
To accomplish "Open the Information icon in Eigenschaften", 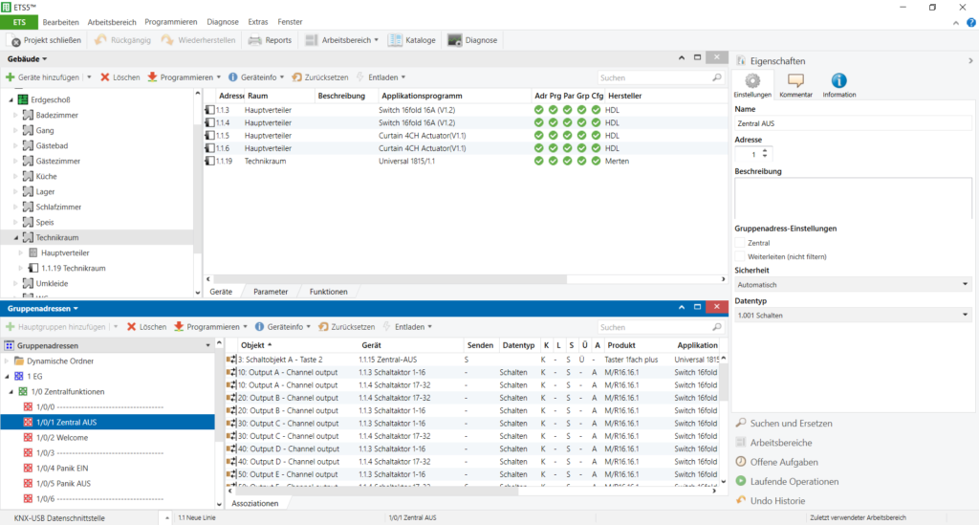I will coord(838,80).
